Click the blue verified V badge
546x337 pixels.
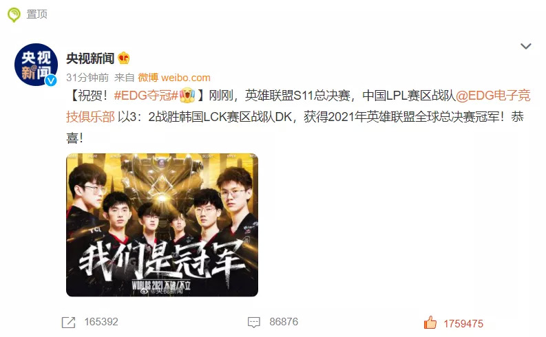(51, 80)
